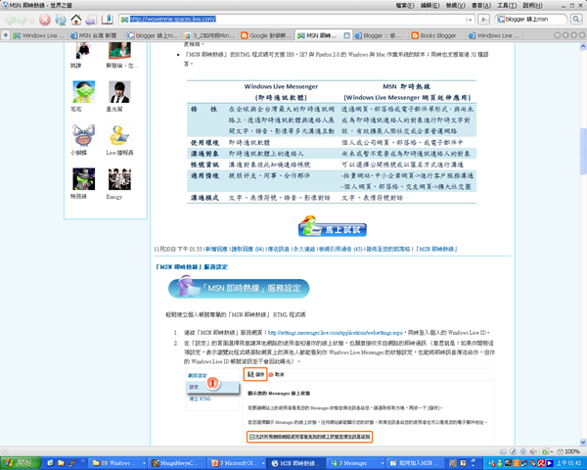Open the Google search engine selector icon
Image resolution: width=587 pixels, height=470 pixels.
(501, 20)
